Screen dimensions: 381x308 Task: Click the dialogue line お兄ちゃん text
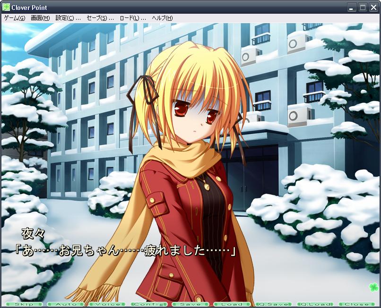pyautogui.click(x=89, y=251)
